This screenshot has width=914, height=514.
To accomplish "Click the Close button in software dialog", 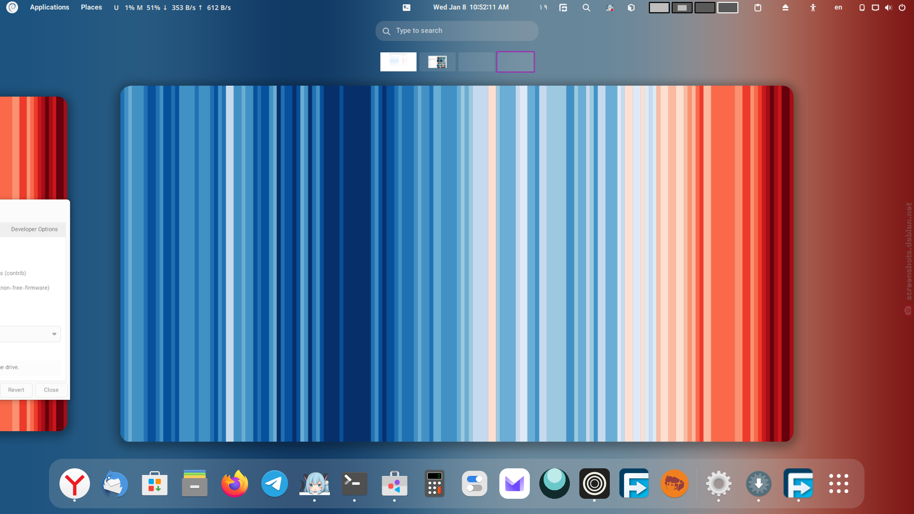I will [x=51, y=390].
